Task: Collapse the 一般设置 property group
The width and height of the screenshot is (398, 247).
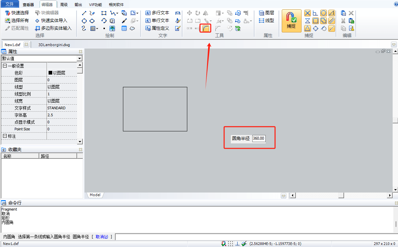Action: click(x=5, y=66)
